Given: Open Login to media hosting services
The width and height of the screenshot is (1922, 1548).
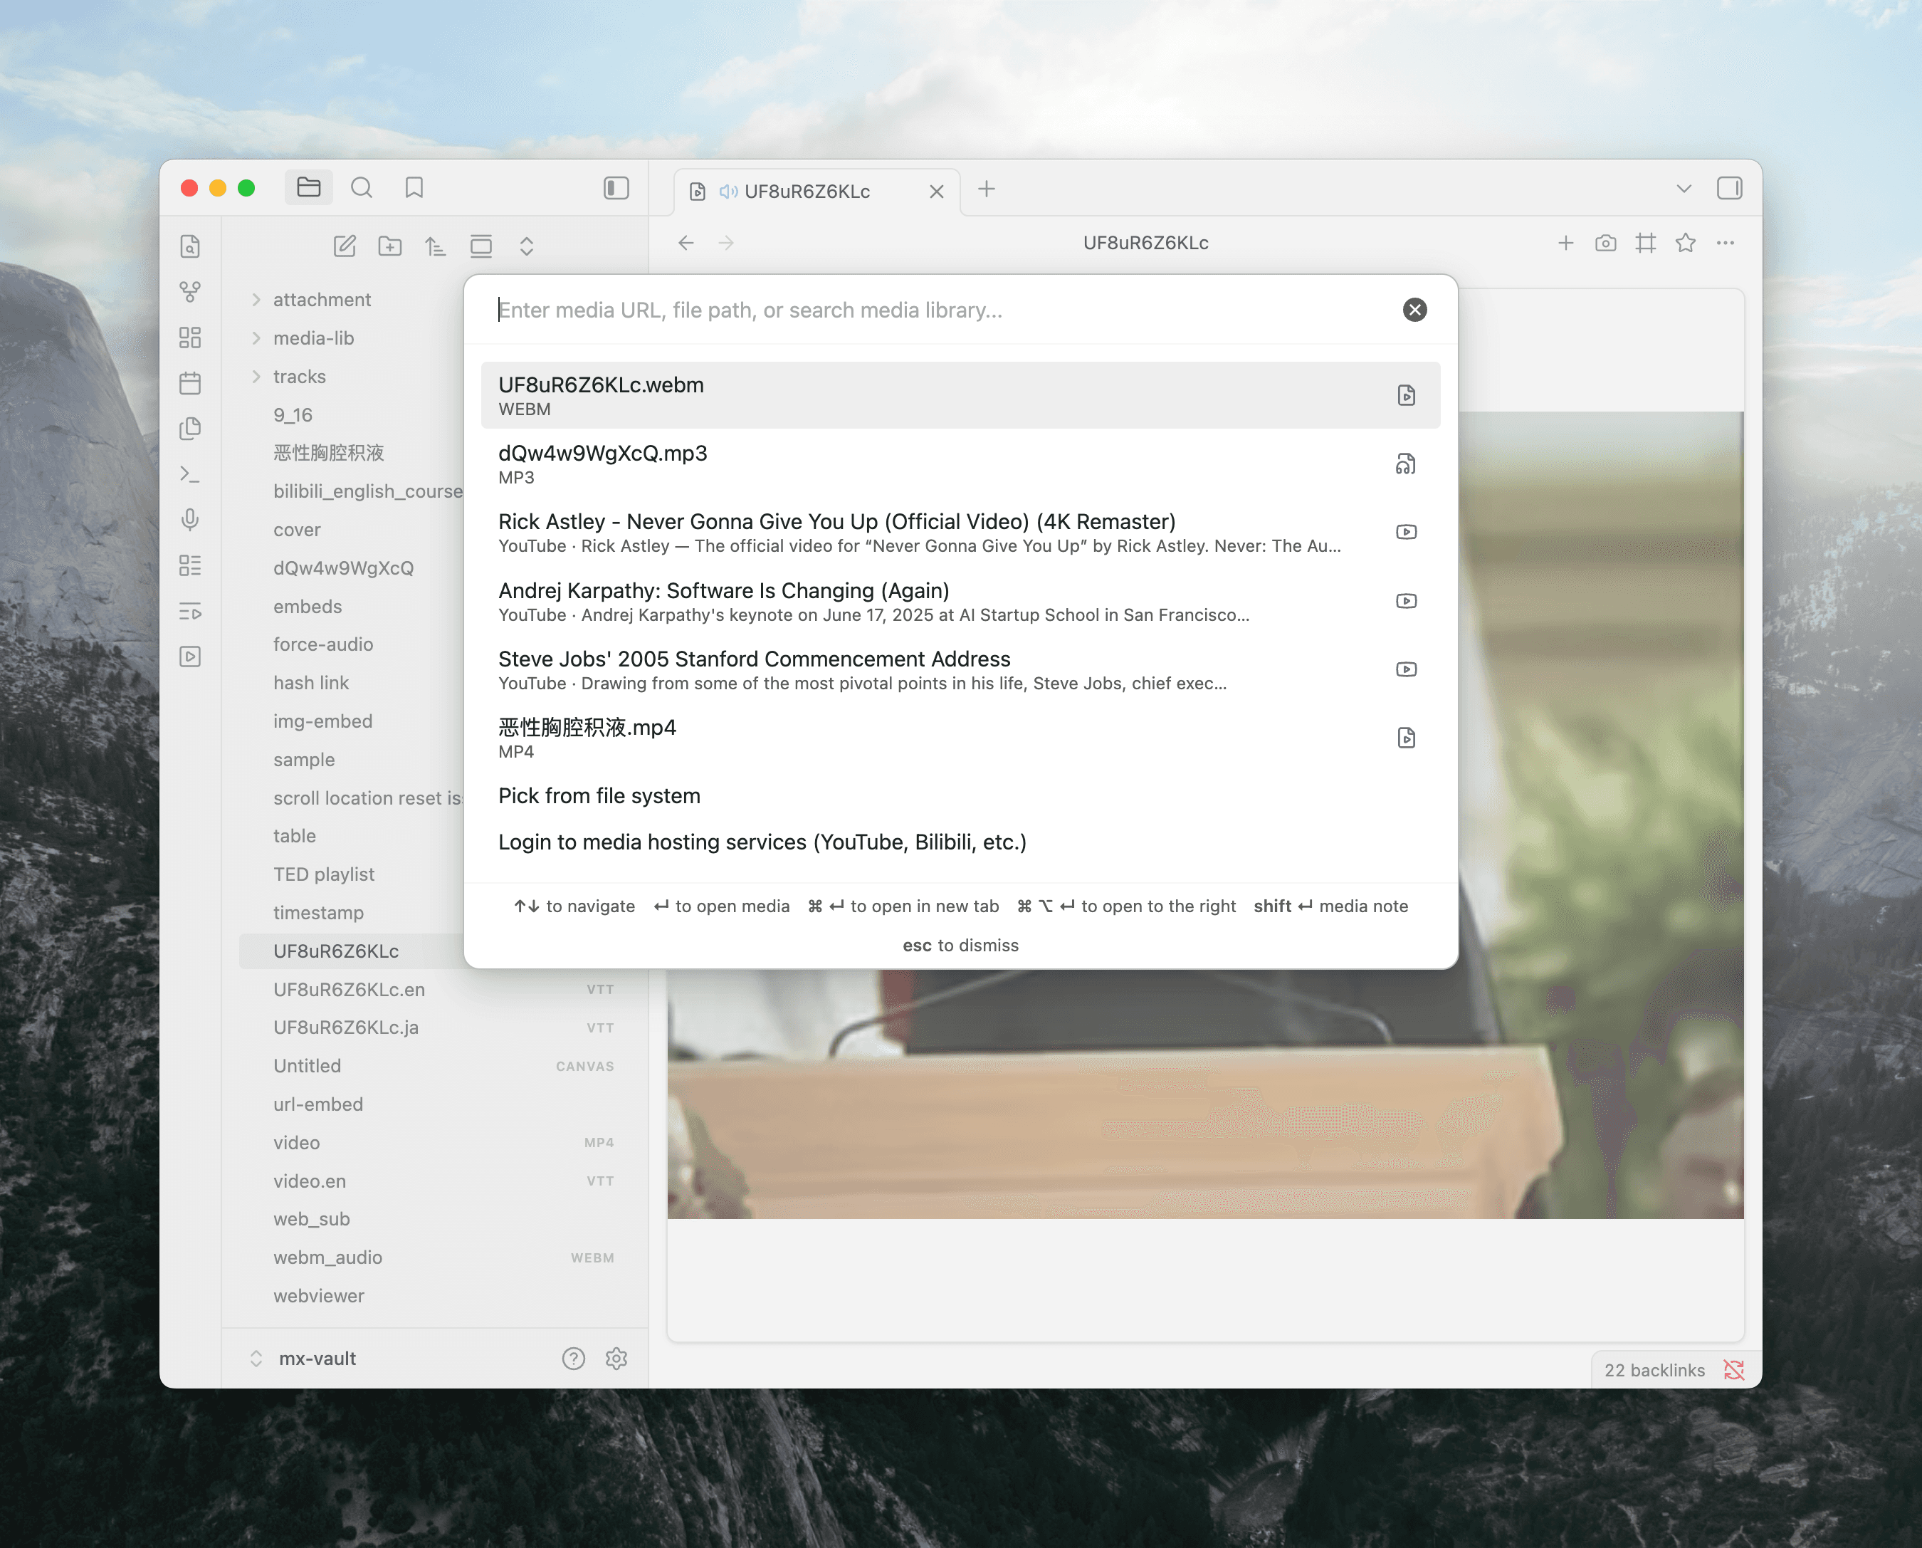Looking at the screenshot, I should (x=762, y=842).
